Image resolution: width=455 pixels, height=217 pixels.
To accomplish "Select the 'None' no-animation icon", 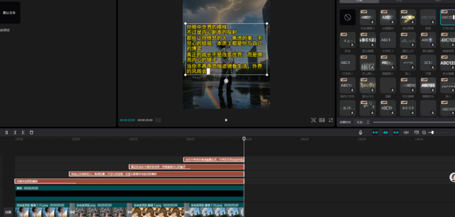I will 347,17.
